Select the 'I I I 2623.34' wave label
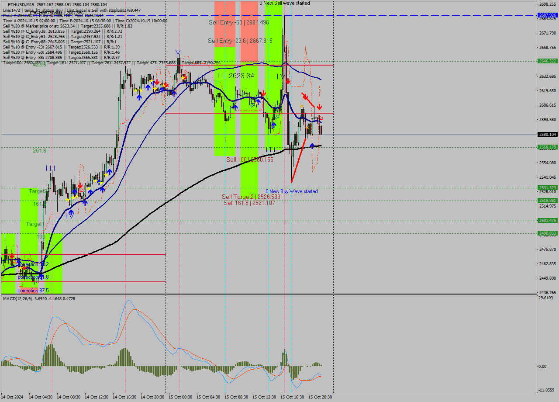Image resolution: width=559 pixels, height=402 pixels. click(236, 76)
